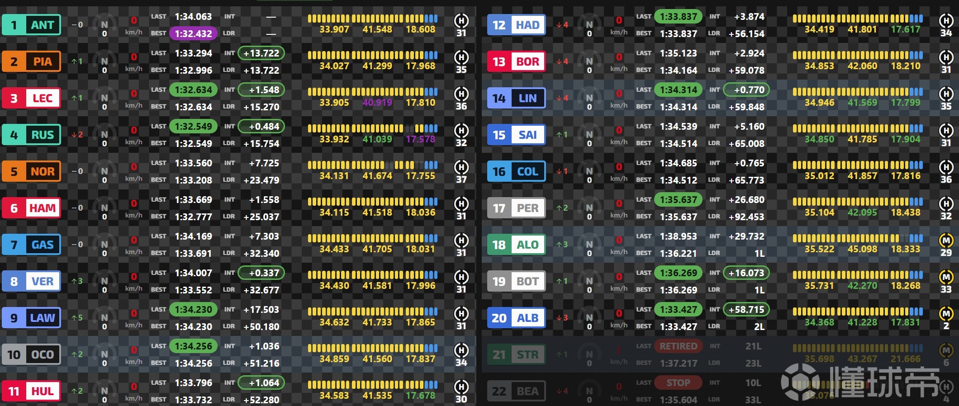The height and width of the screenshot is (406, 959).
Task: Click the HAD driver badge in P12
Action: [x=517, y=25]
